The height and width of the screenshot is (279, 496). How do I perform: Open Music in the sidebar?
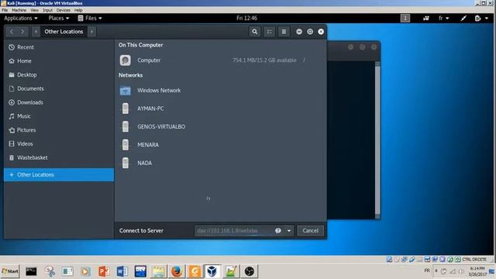59,116
